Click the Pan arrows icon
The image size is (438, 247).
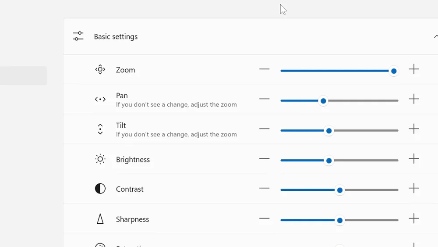[x=100, y=100]
